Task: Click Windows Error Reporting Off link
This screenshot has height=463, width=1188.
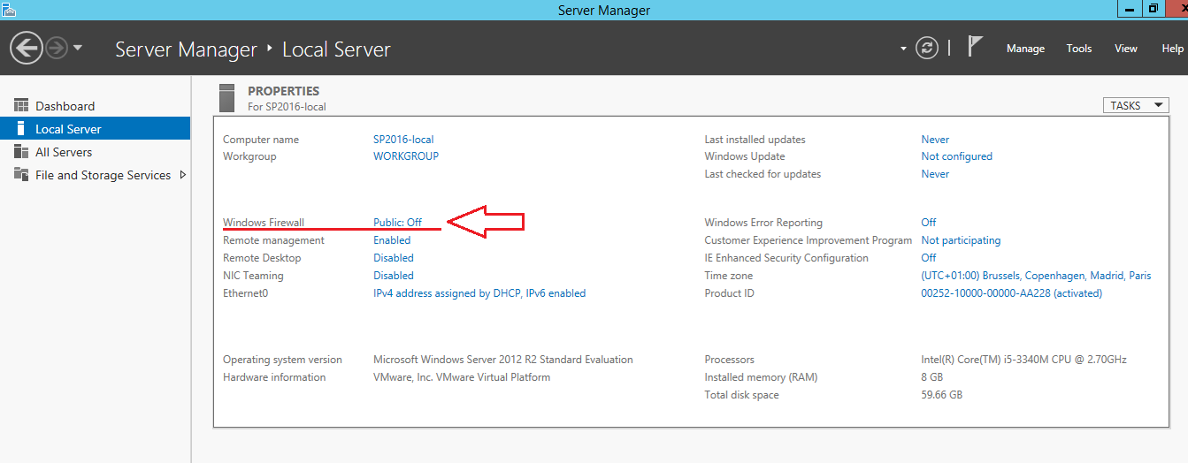Action: click(x=929, y=223)
